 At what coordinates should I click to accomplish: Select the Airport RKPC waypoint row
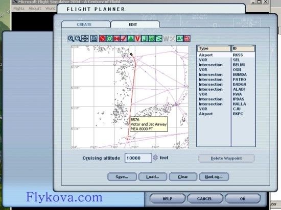click(226, 114)
